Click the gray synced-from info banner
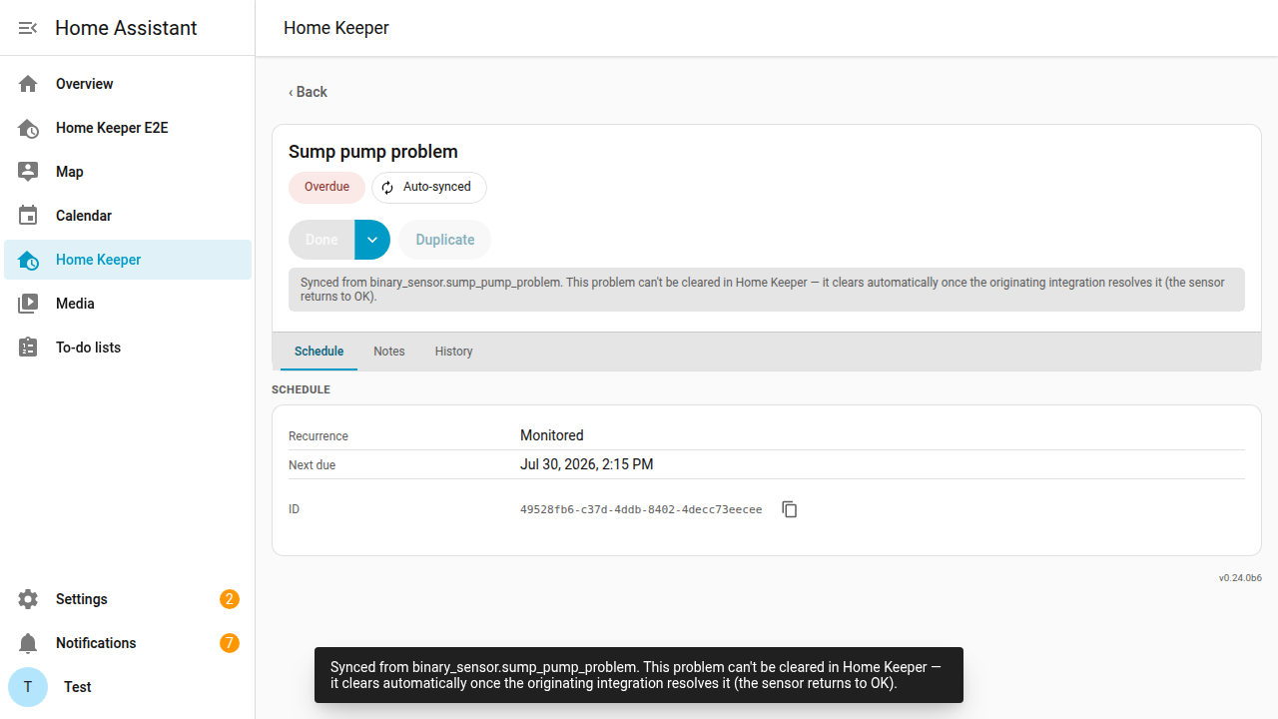The image size is (1278, 719). [767, 290]
